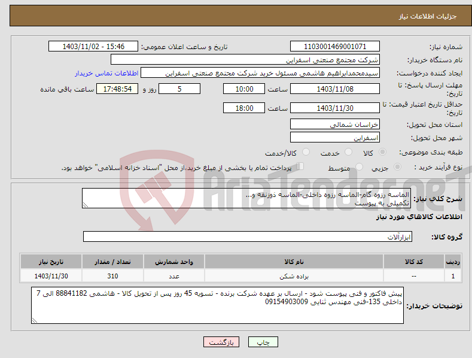Click the quantity cell 310

pyautogui.click(x=112, y=276)
